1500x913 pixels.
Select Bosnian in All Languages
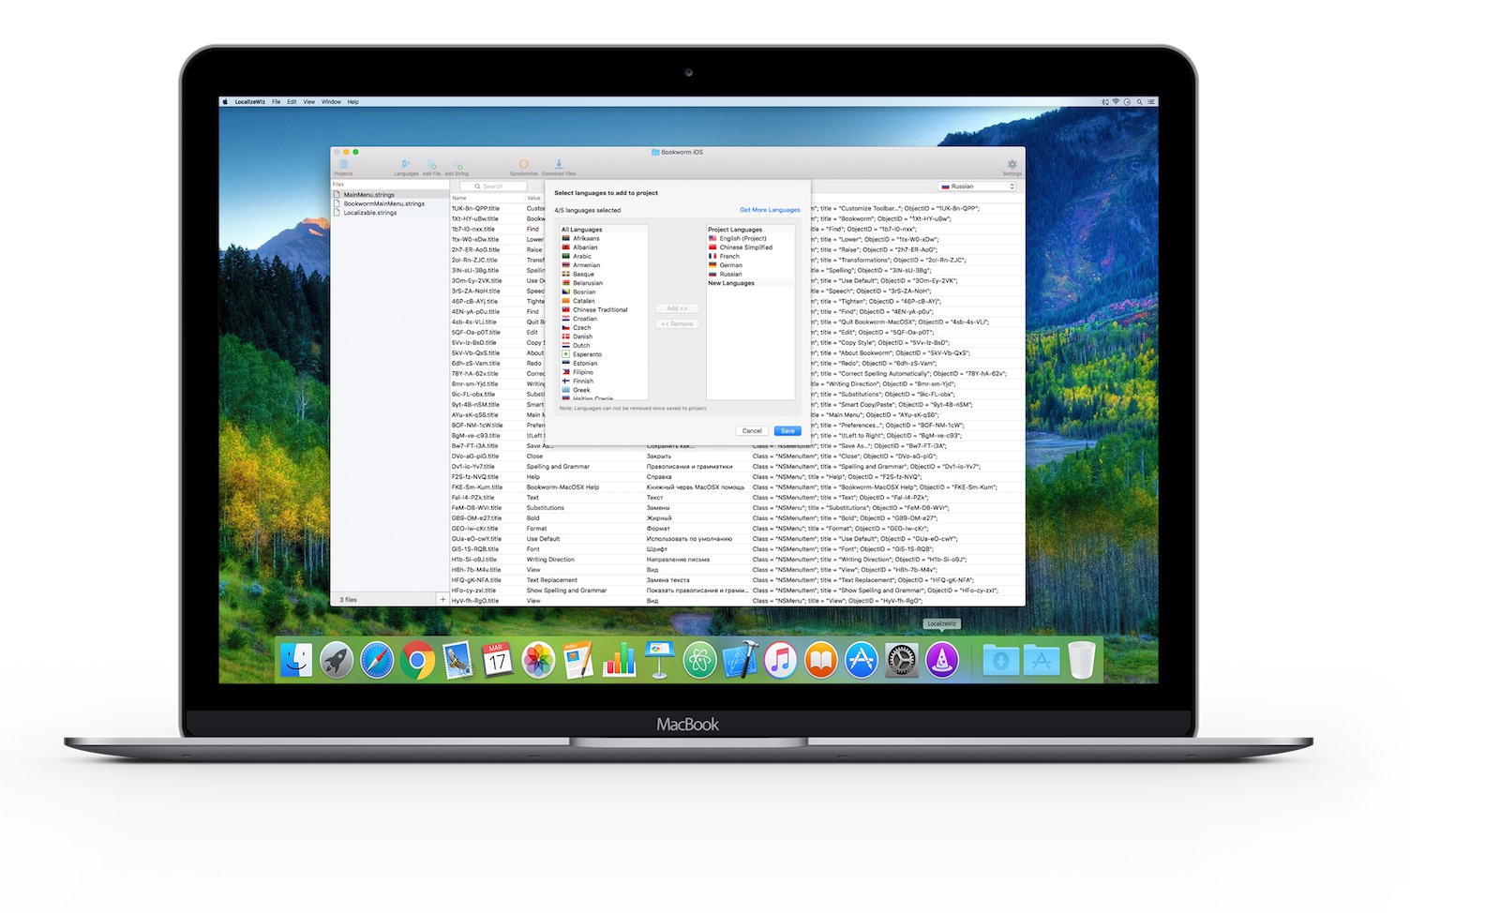604,292
